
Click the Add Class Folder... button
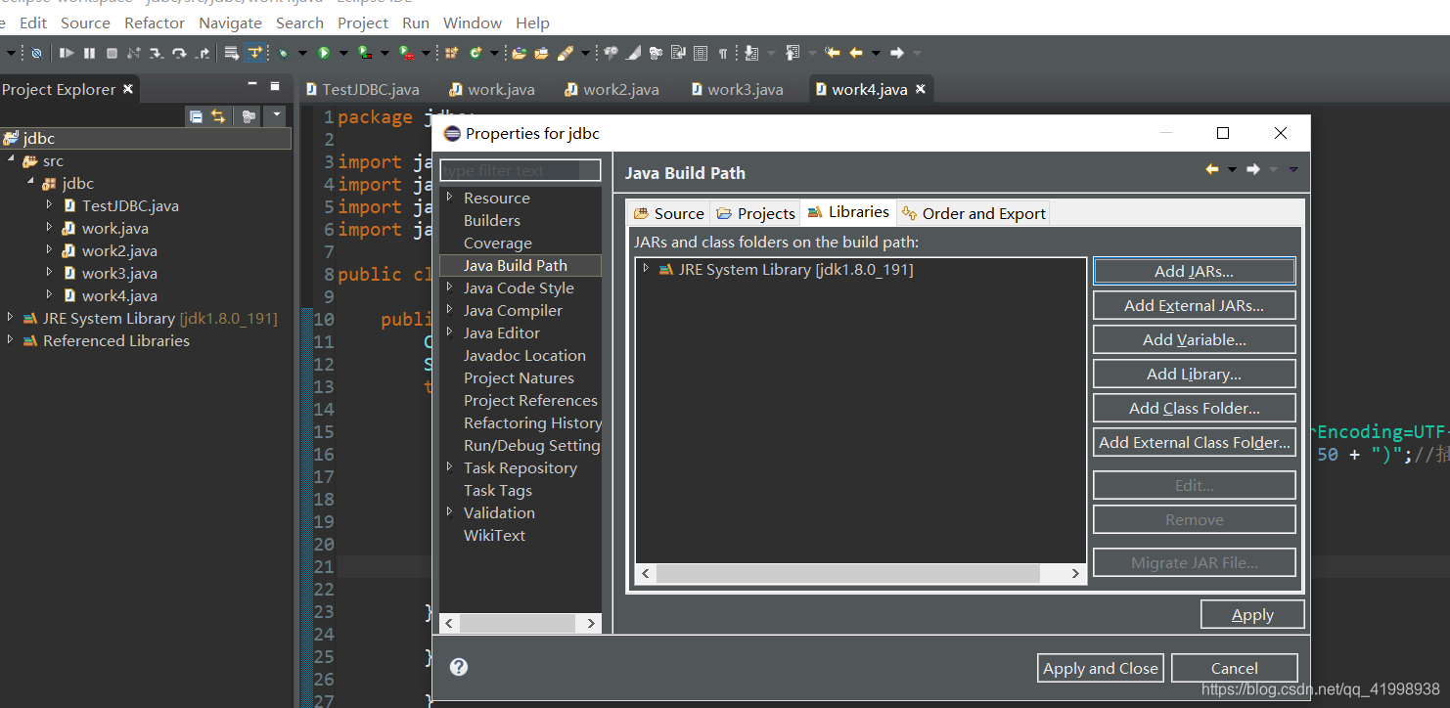coord(1194,408)
